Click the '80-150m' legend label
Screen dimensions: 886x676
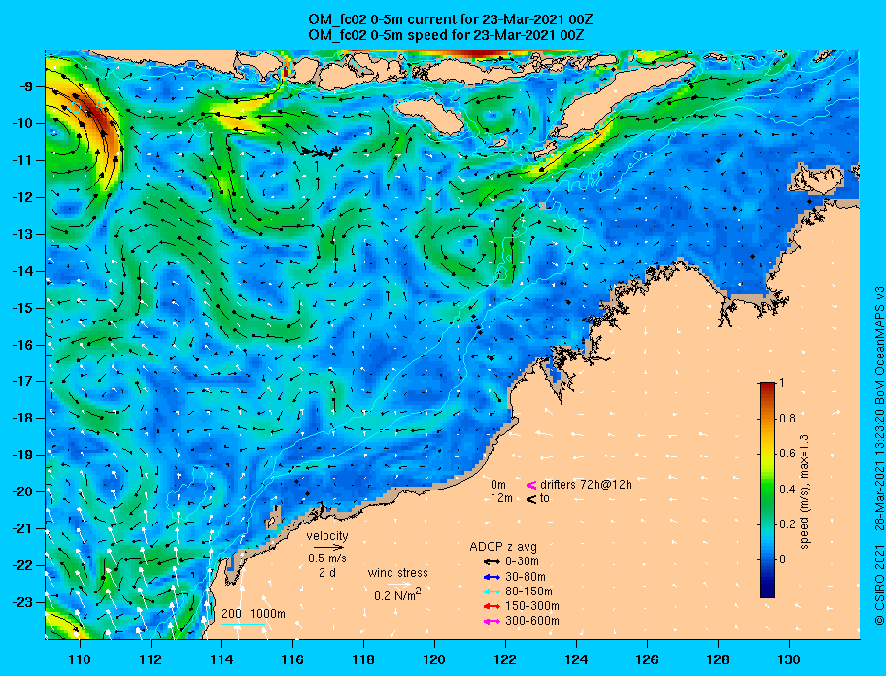click(x=528, y=591)
